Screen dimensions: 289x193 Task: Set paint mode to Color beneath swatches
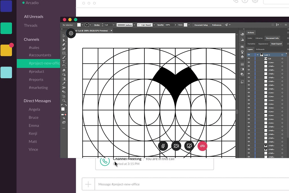click(63, 115)
